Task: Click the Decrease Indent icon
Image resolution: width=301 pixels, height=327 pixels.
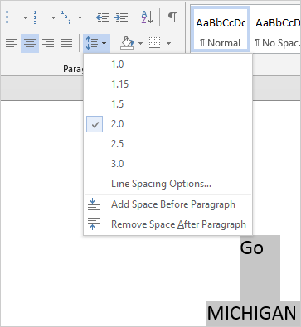Action: click(103, 17)
